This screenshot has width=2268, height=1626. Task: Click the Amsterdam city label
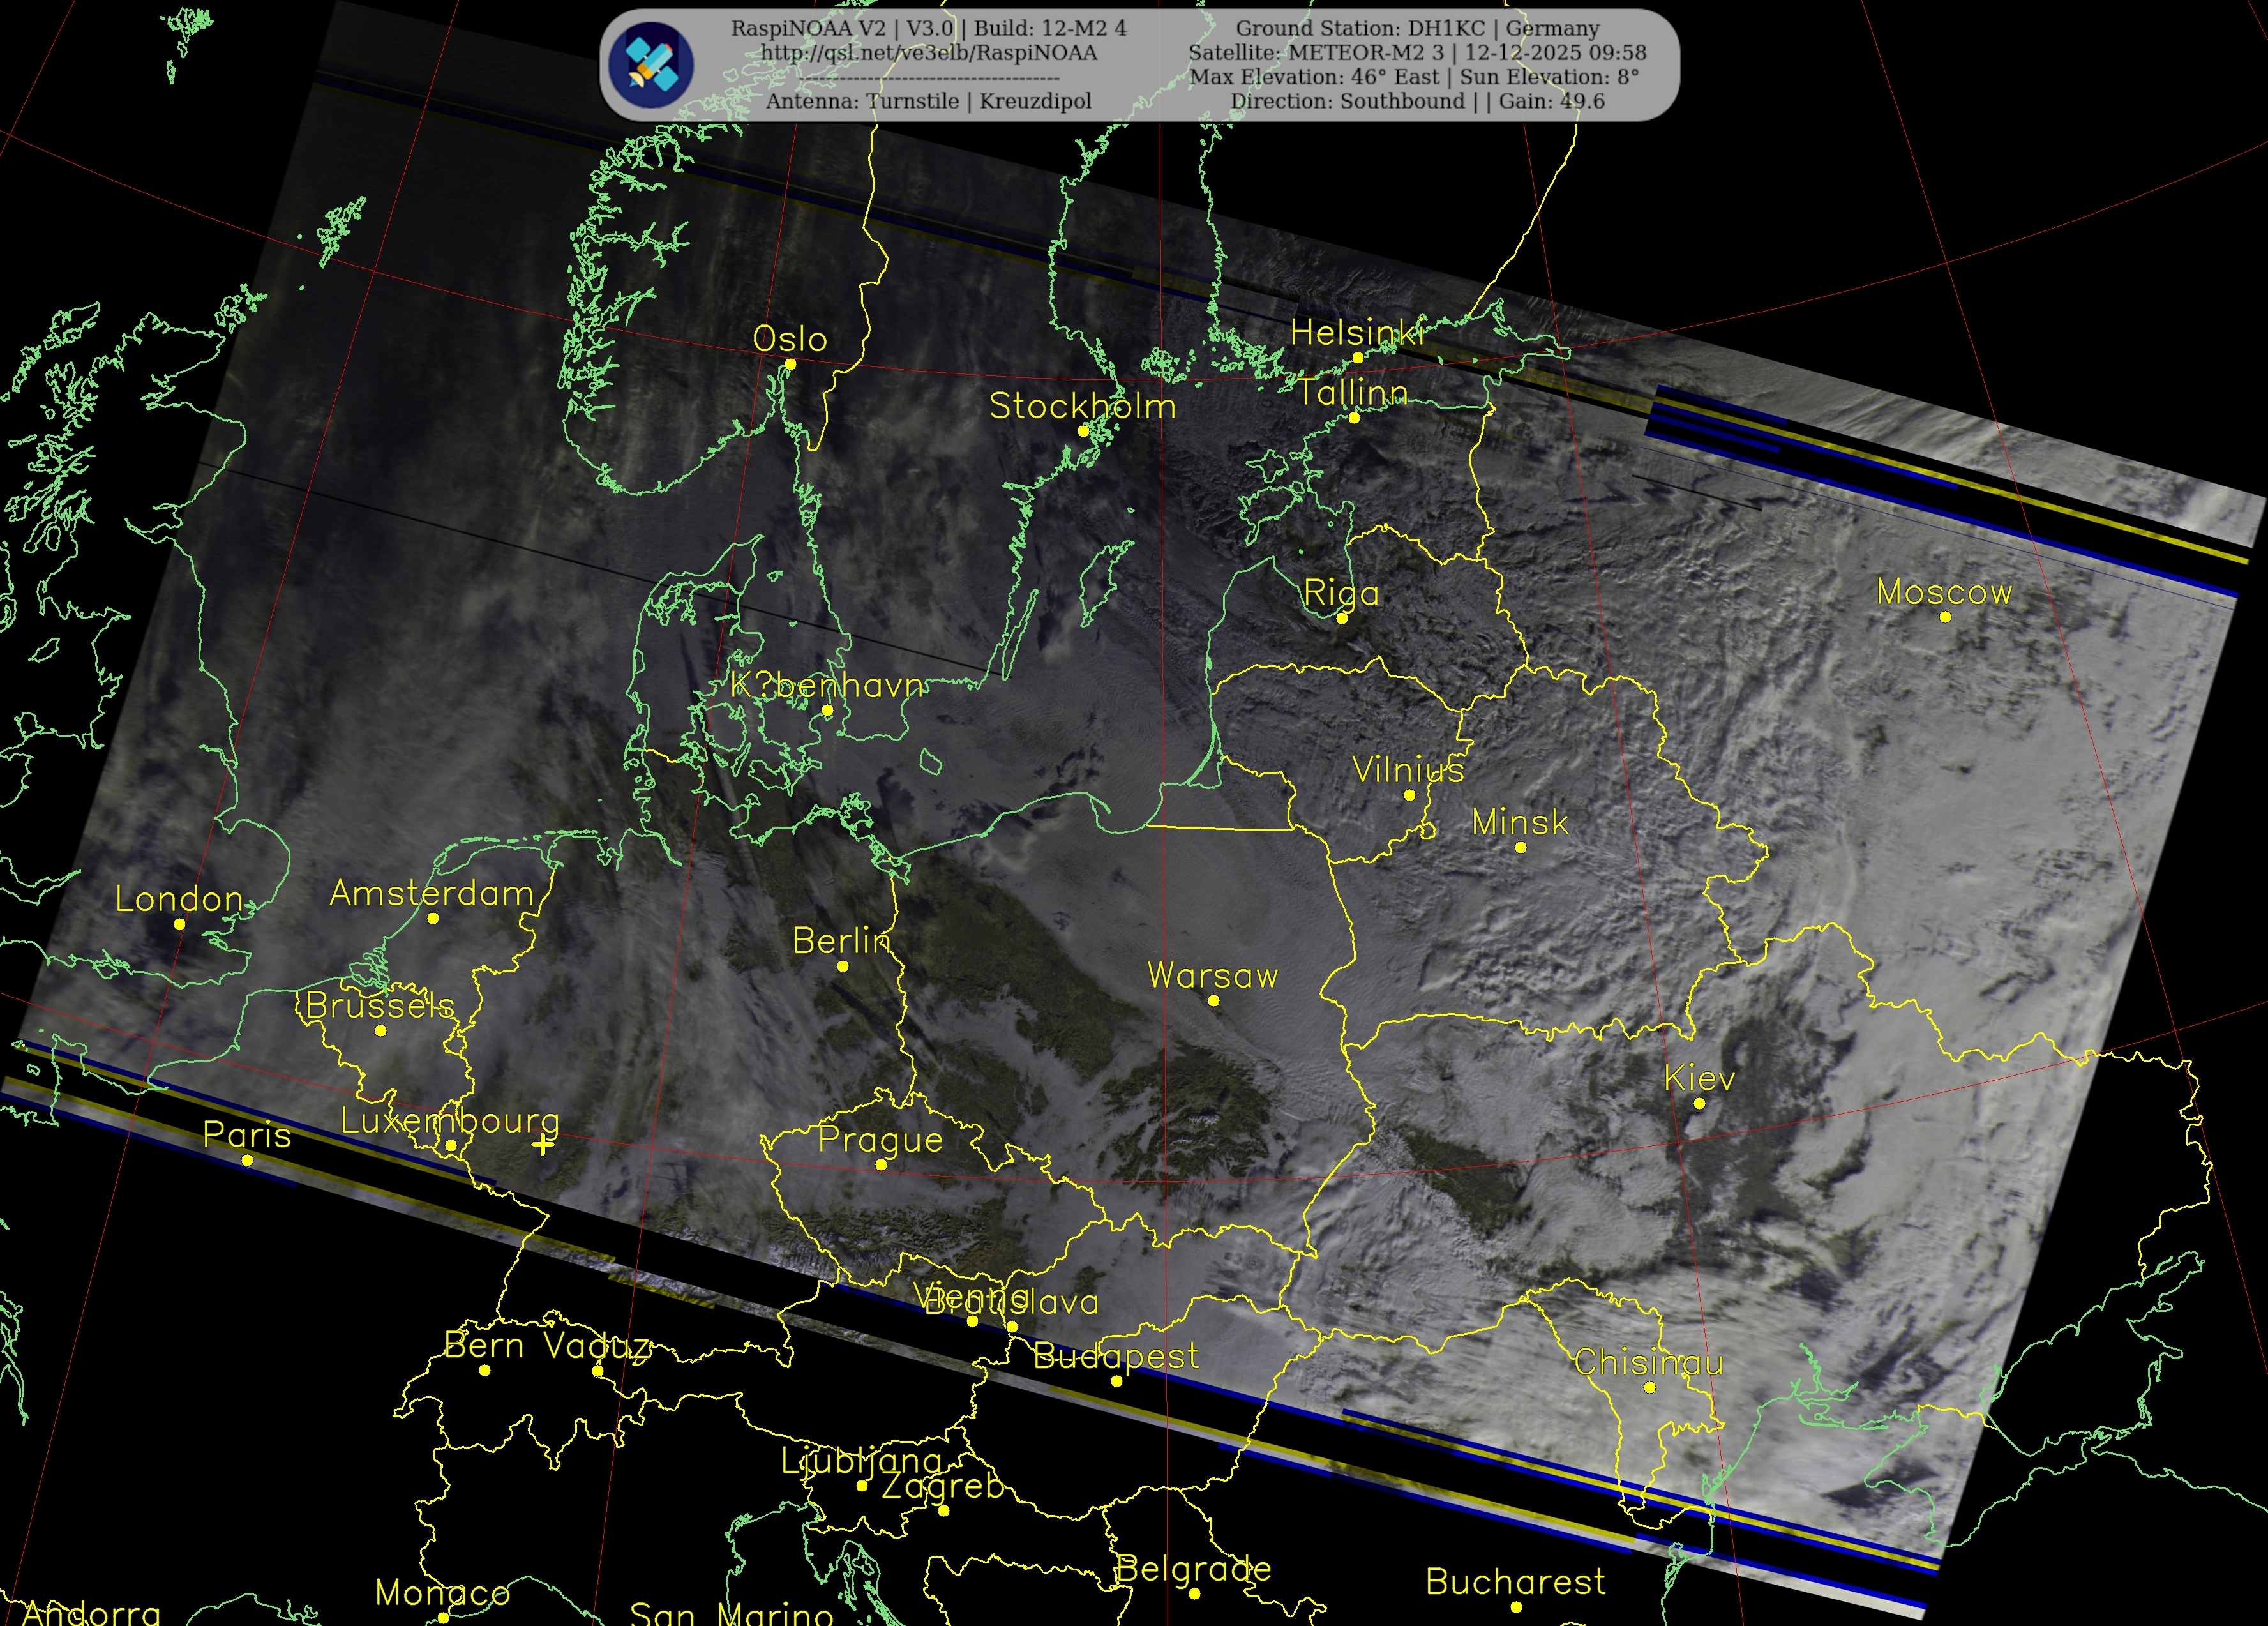click(431, 893)
